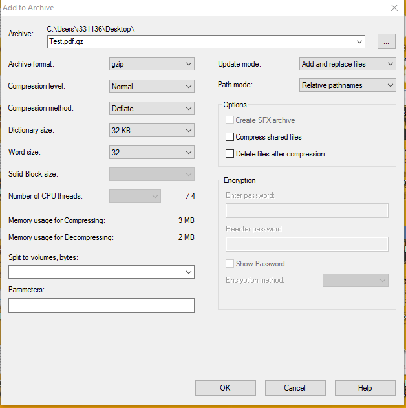Click the Number of CPU threads dropdown

(135, 196)
